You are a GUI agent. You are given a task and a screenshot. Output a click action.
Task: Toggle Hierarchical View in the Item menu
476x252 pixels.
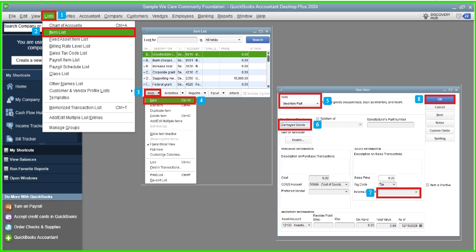pos(163,144)
